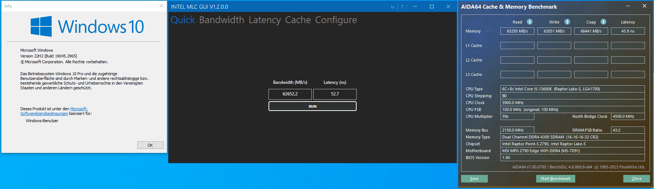Open the Microsoft-Softwarelizenzbedingungen link
The height and width of the screenshot is (189, 654).
click(54, 111)
